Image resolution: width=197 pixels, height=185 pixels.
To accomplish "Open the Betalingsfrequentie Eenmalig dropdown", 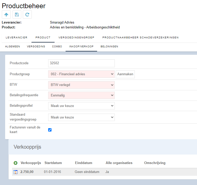I will pyautogui.click(x=81, y=95).
